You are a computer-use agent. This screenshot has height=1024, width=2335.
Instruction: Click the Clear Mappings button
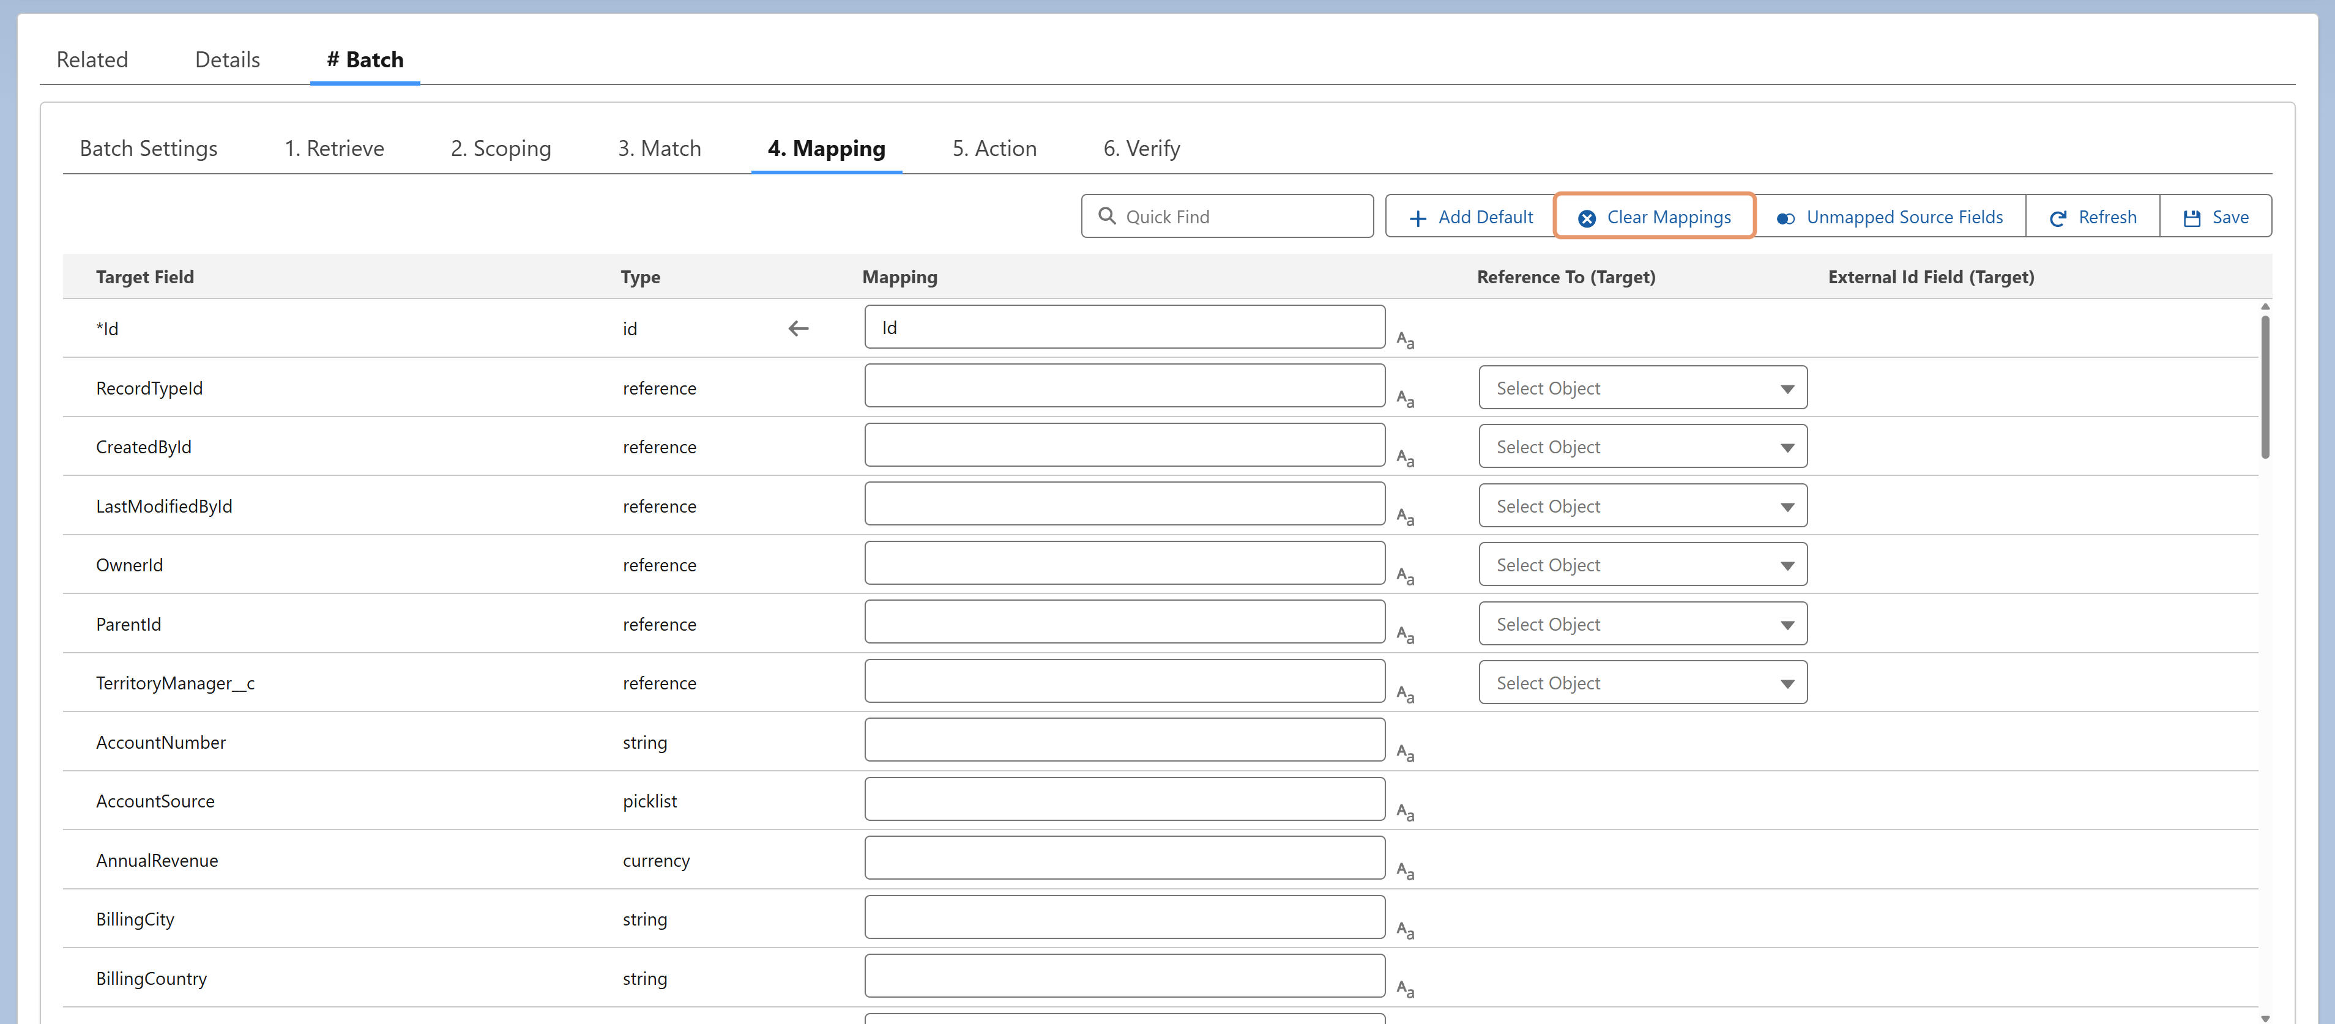(1654, 217)
